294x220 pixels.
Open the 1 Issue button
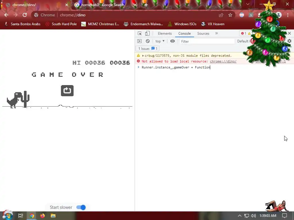(x=148, y=49)
